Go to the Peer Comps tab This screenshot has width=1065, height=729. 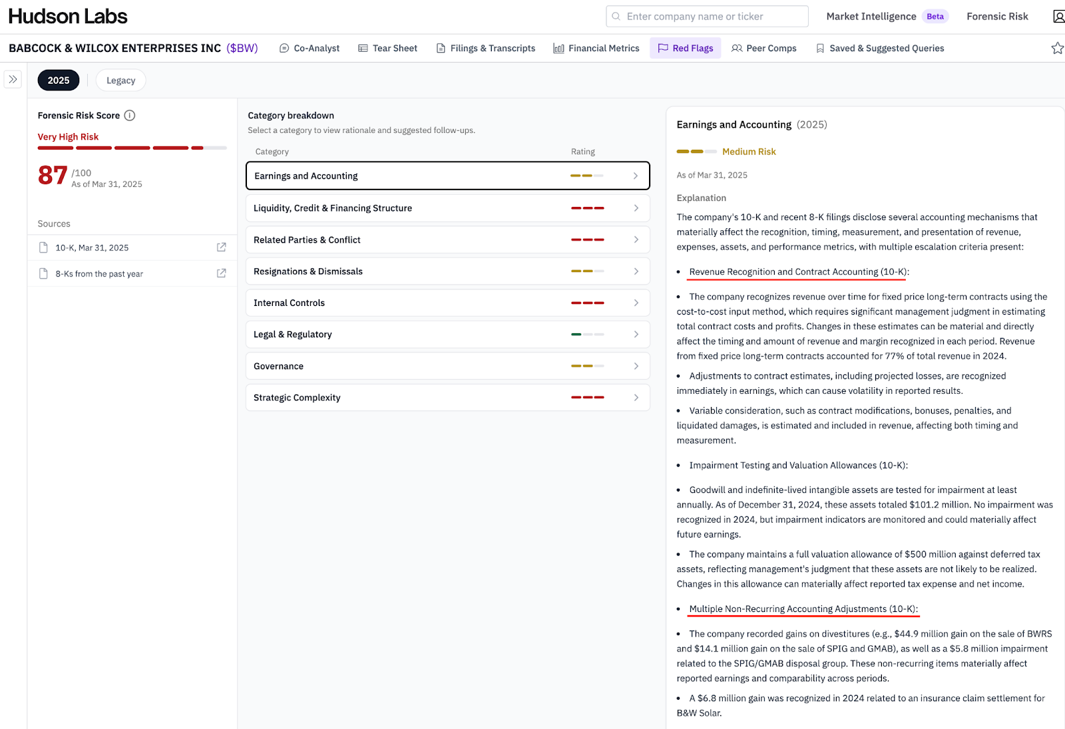click(764, 48)
